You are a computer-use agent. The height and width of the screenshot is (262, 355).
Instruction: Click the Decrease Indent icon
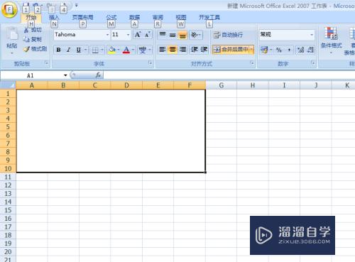(195, 50)
